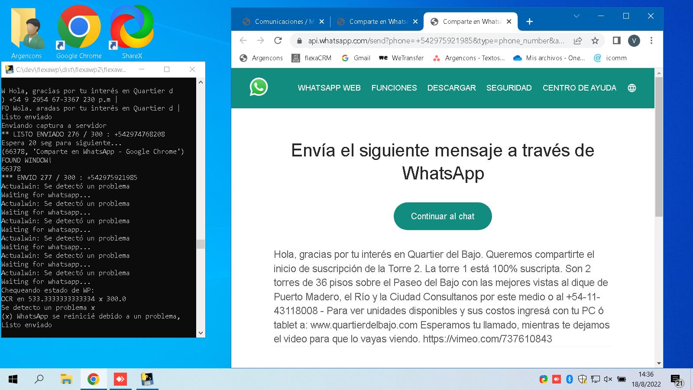693x390 pixels.
Task: Open the red app icon in taskbar
Action: click(120, 379)
